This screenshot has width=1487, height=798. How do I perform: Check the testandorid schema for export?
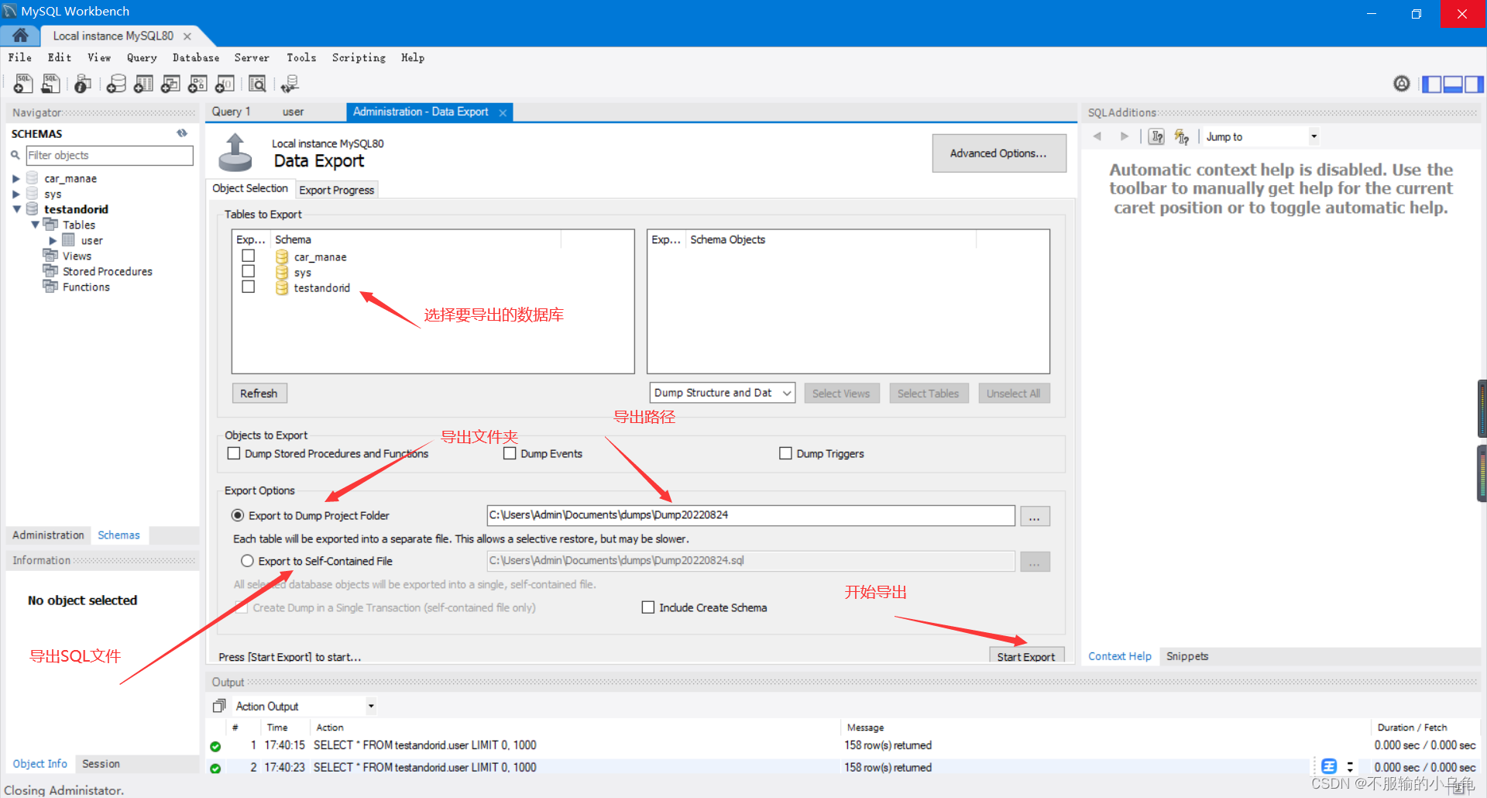click(249, 287)
